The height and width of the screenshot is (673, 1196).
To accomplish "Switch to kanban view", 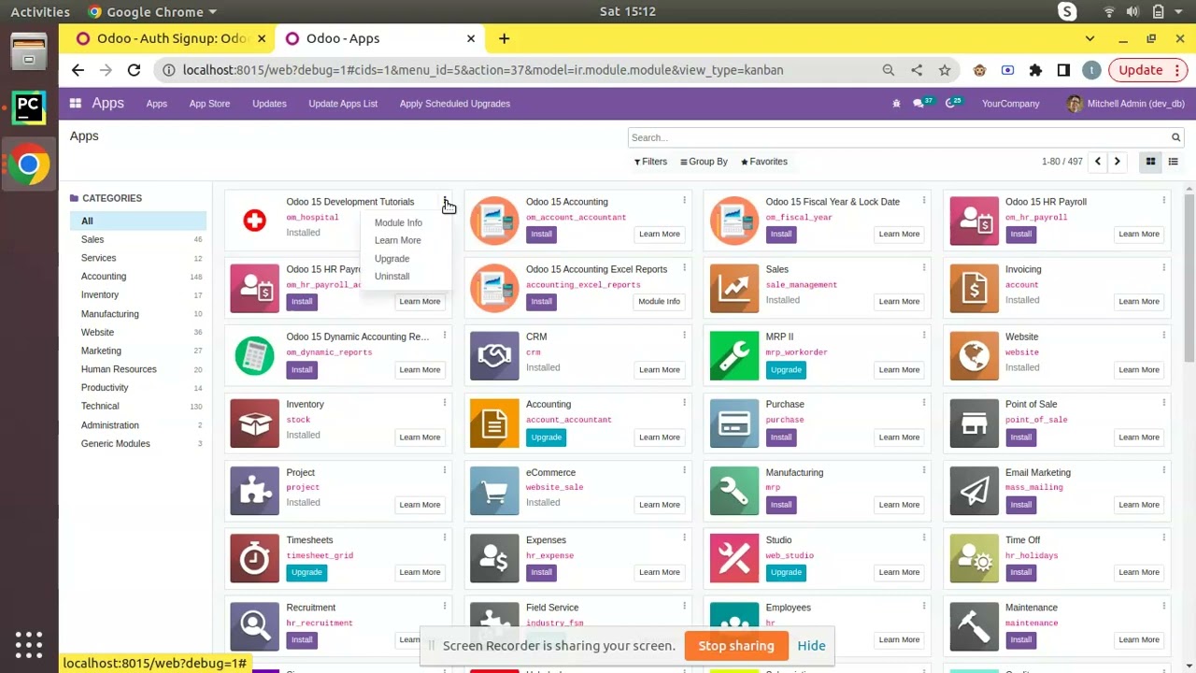I will [1151, 162].
